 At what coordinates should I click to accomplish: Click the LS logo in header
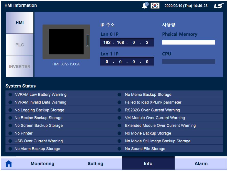219,6
